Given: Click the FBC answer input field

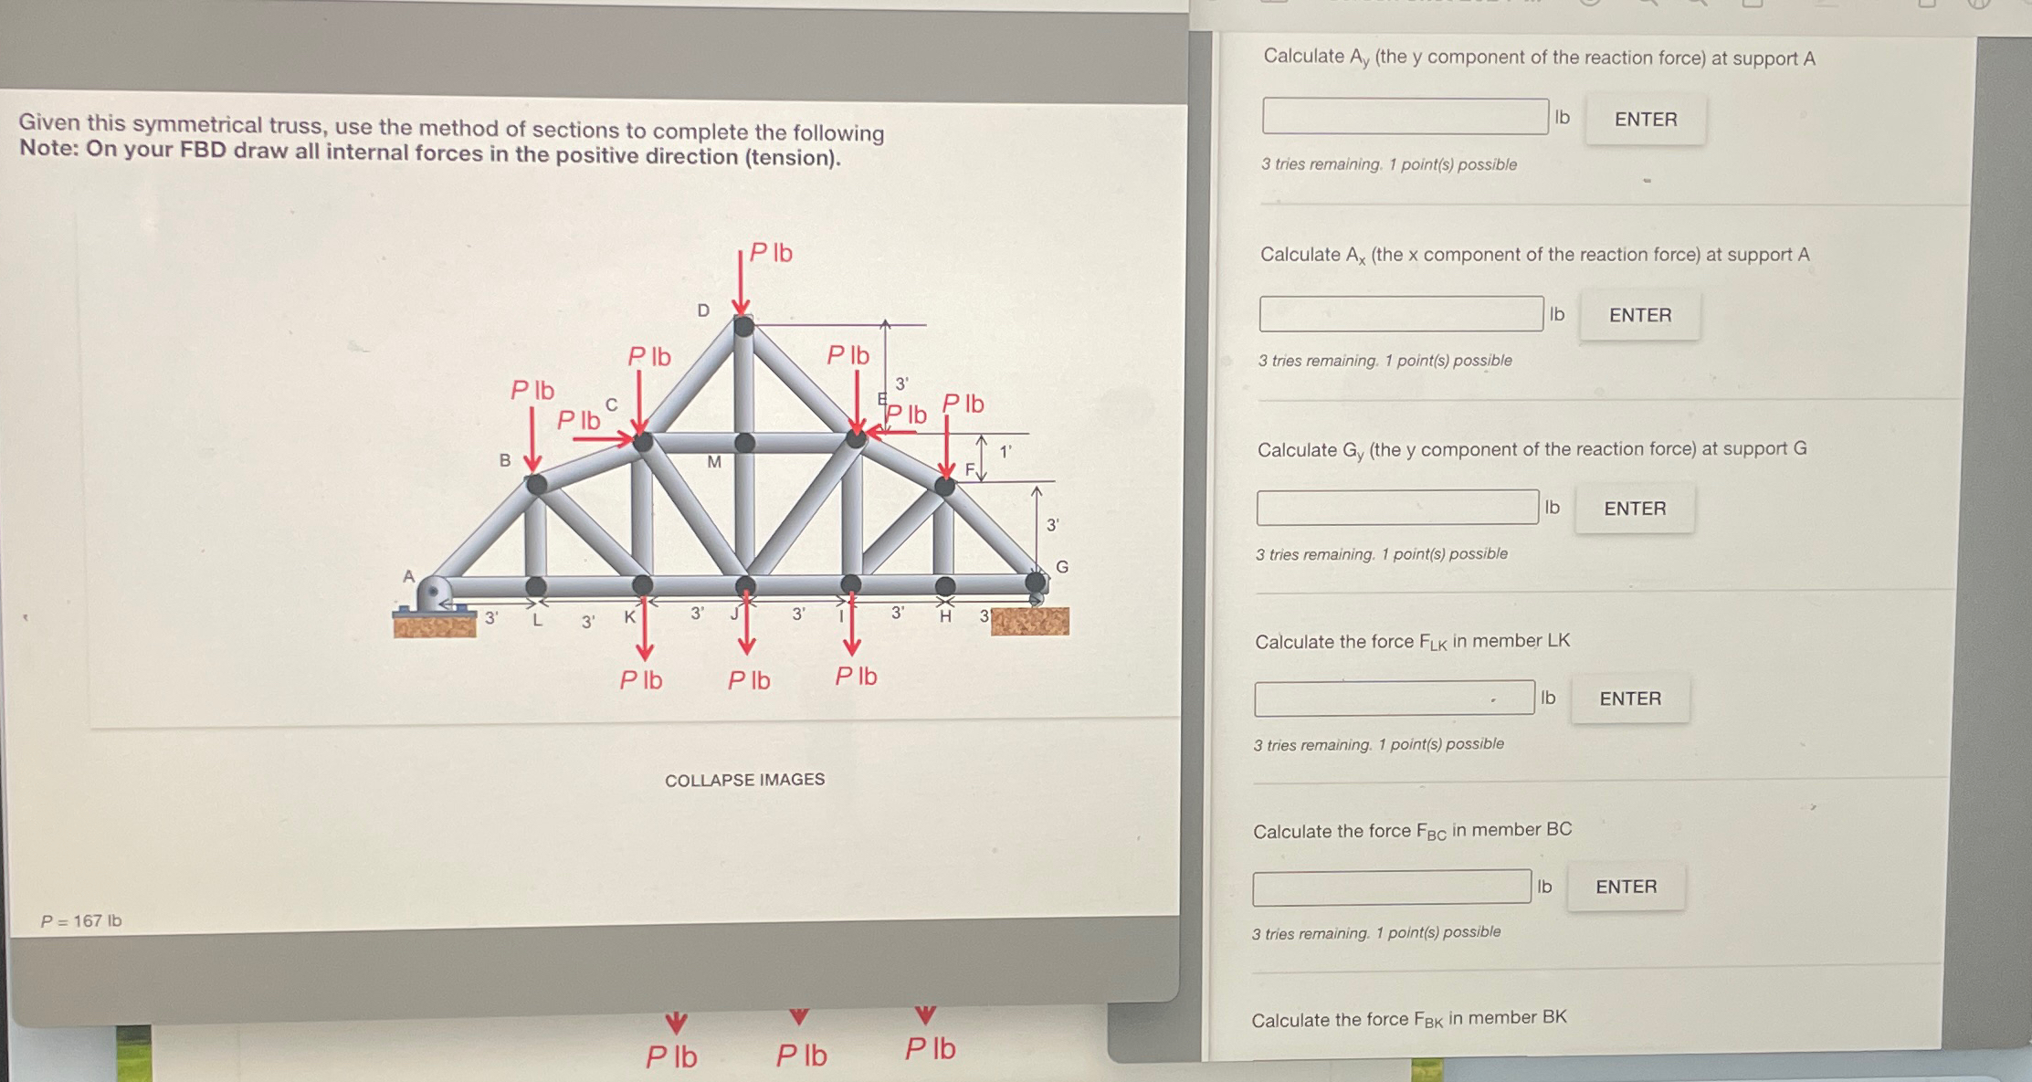Looking at the screenshot, I should (x=1390, y=886).
